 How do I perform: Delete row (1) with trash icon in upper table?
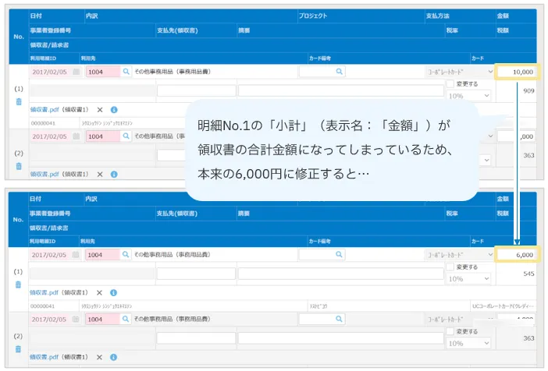click(x=19, y=101)
